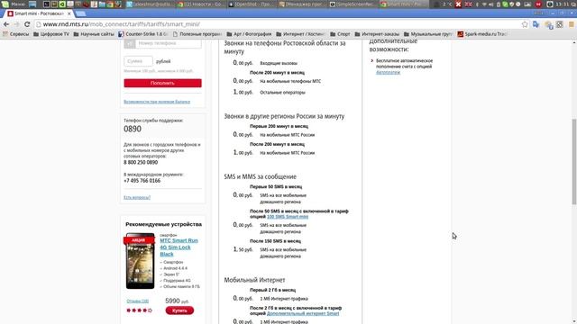Switch to the OpenShot taskbar window

click(251, 4)
